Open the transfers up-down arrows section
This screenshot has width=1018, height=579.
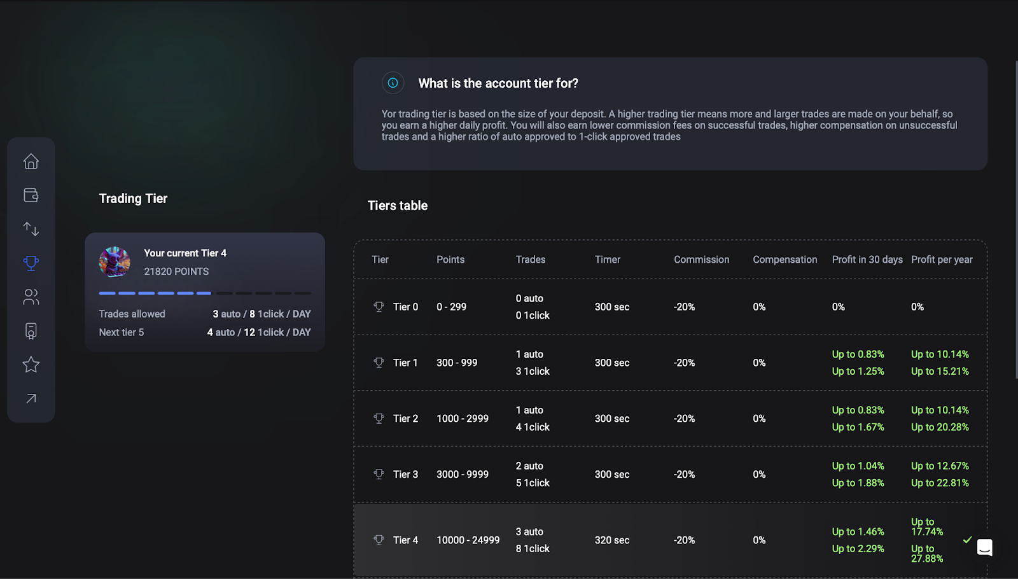[x=31, y=229]
